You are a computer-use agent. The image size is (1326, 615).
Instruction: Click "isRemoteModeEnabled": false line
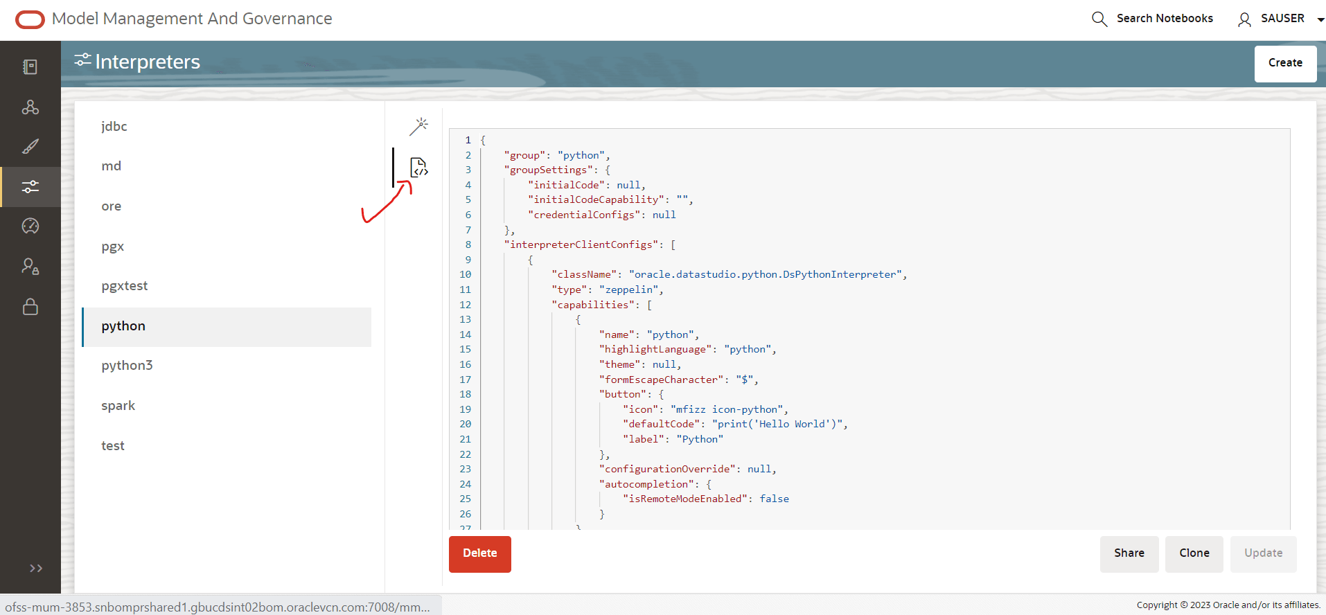point(705,499)
